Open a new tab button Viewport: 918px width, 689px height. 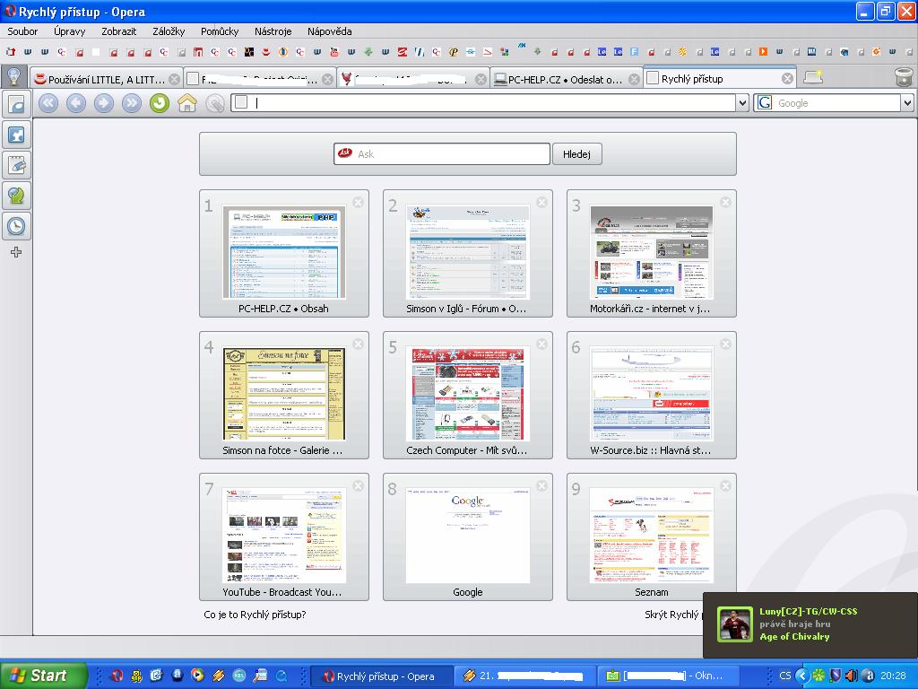point(813,77)
